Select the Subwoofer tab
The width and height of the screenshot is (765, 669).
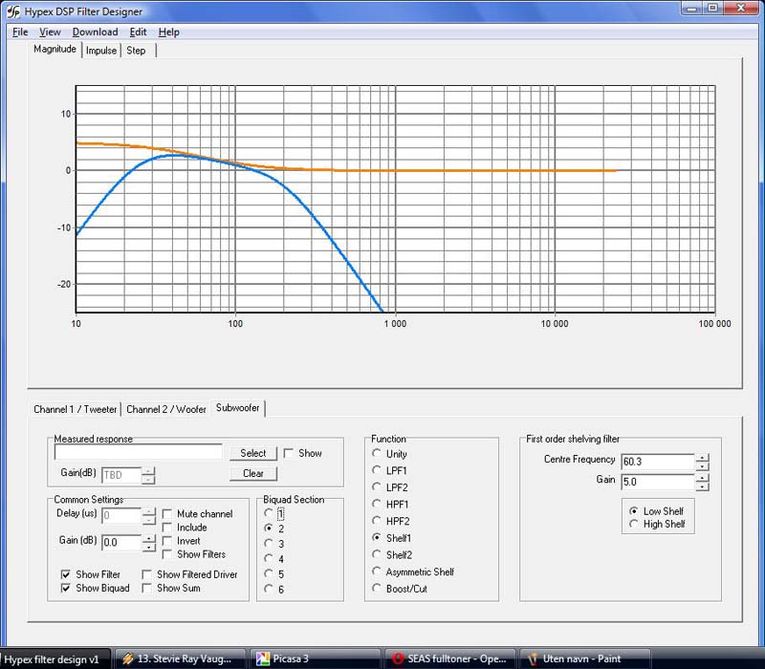click(x=237, y=408)
